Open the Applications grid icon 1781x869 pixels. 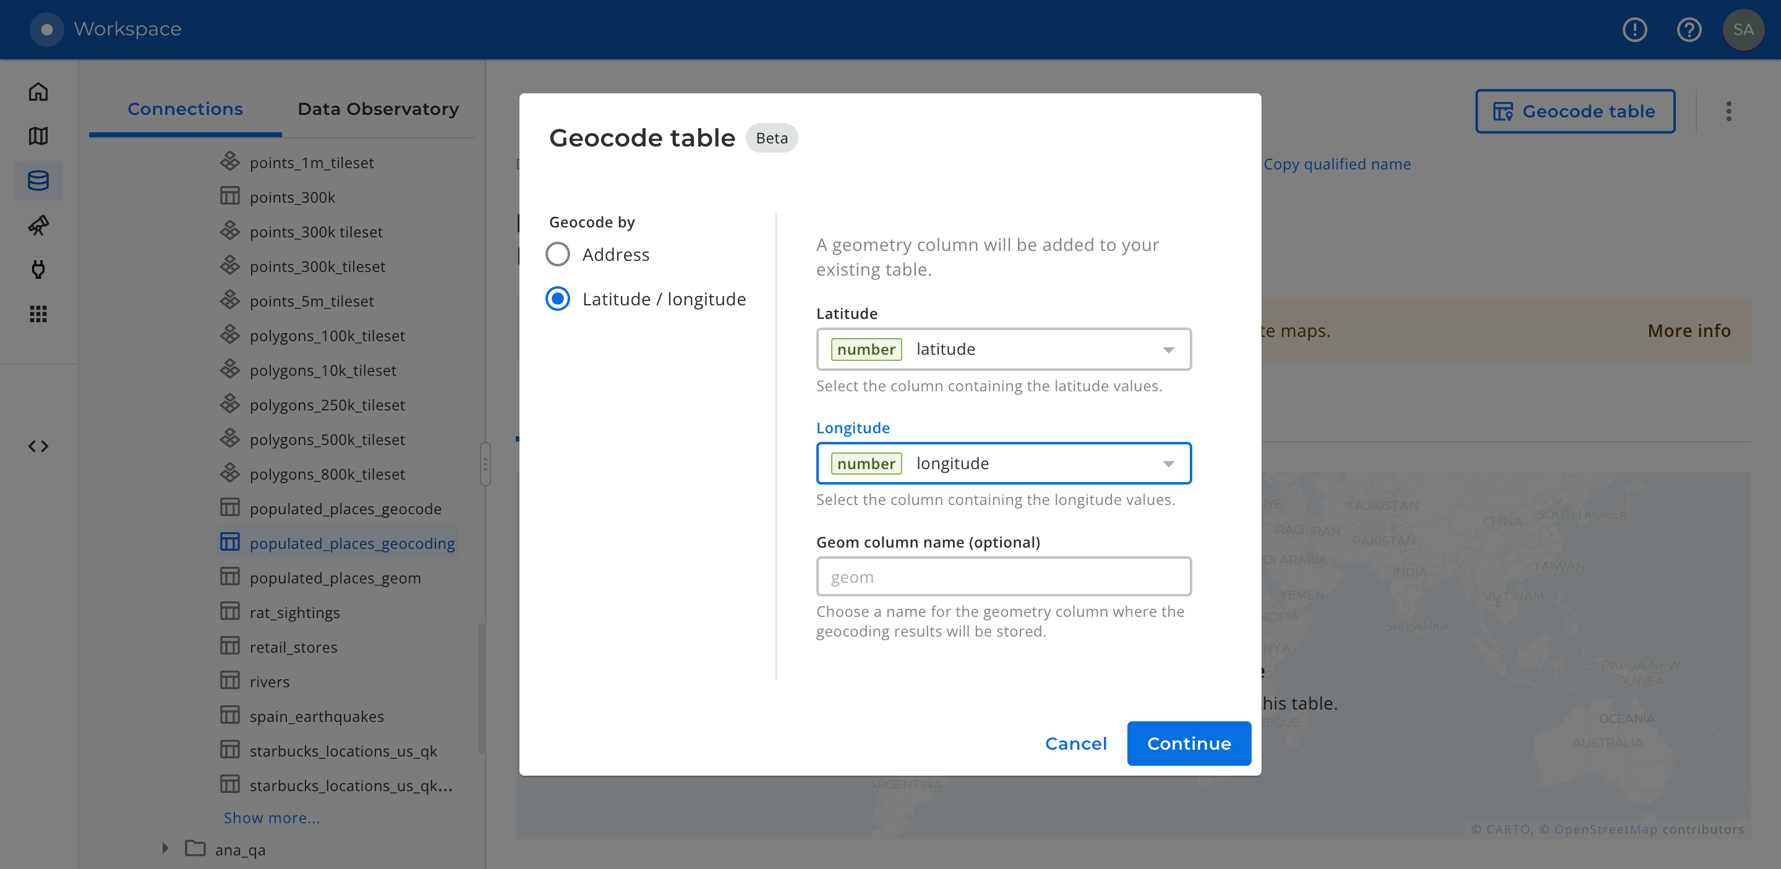[38, 315]
